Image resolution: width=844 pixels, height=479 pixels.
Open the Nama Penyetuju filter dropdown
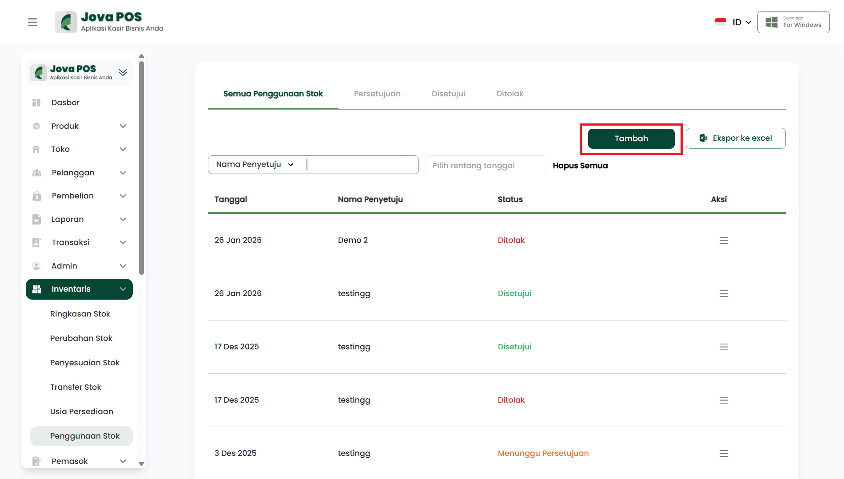(x=255, y=165)
